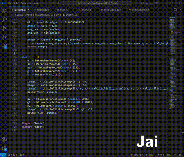
Task: Toggle the bottom panel layout icon
Action: (147, 3)
